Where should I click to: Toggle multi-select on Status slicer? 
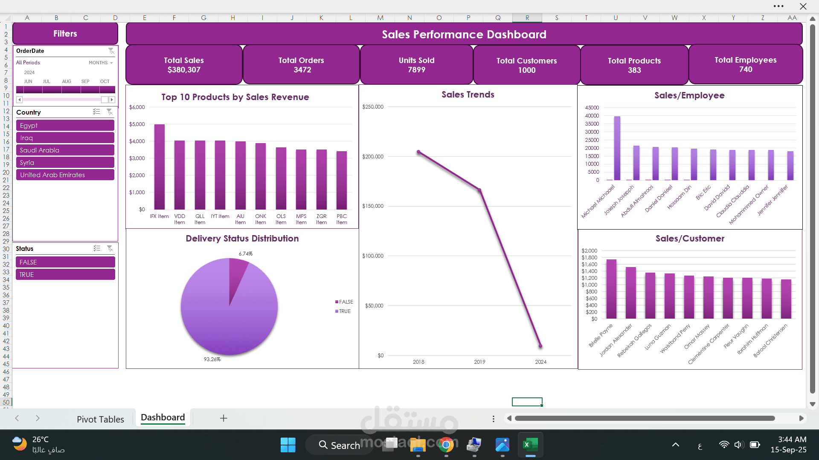(97, 248)
